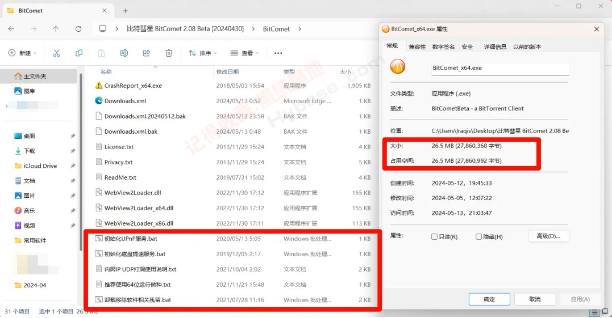
Task: Click the navigation pane scrollbar
Action: pos(80,162)
